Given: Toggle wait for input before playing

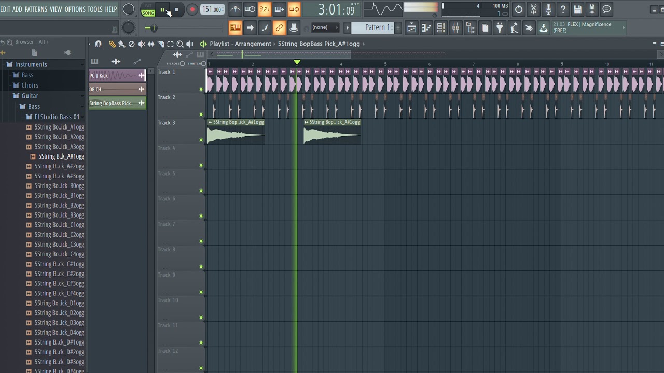Looking at the screenshot, I should coord(250,9).
